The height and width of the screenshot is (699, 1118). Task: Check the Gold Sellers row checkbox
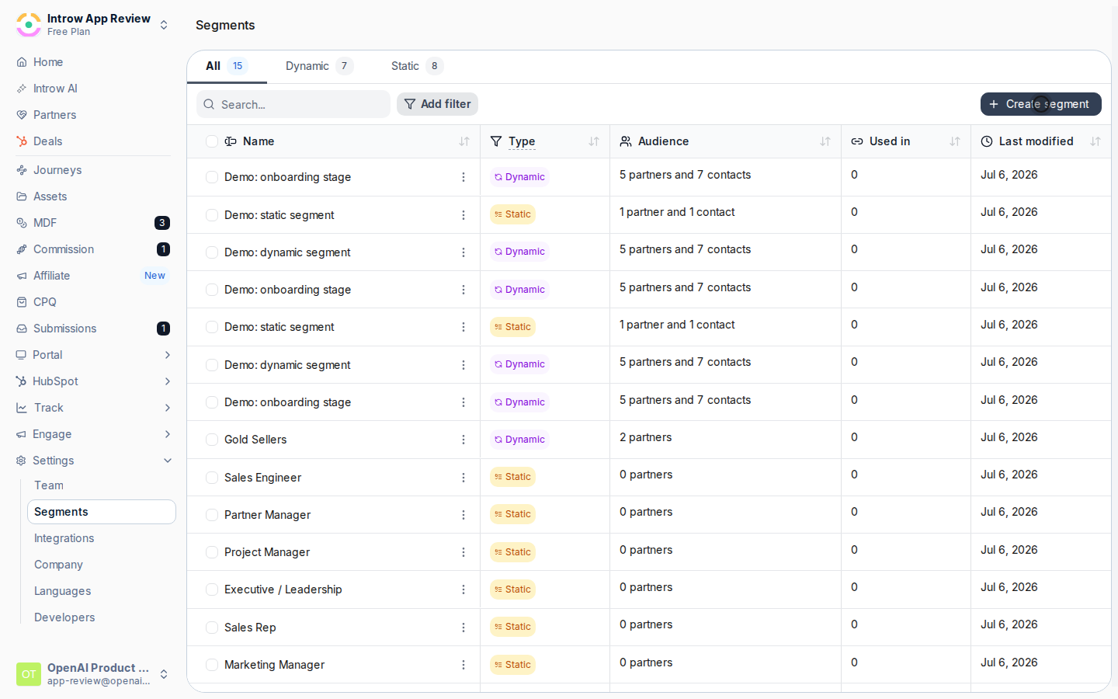pyautogui.click(x=212, y=440)
